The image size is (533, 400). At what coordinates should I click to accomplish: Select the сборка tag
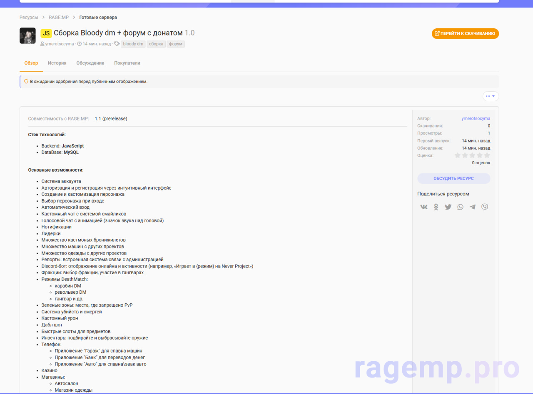[x=156, y=44]
